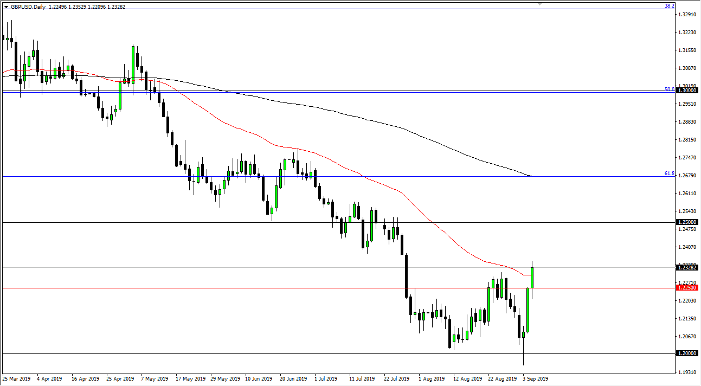Click the 1.20000 price label
The height and width of the screenshot is (386, 701).
(687, 353)
